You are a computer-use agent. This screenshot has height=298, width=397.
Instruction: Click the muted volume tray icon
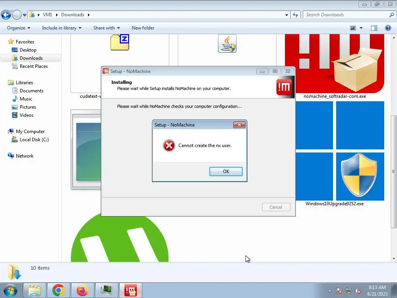358,291
